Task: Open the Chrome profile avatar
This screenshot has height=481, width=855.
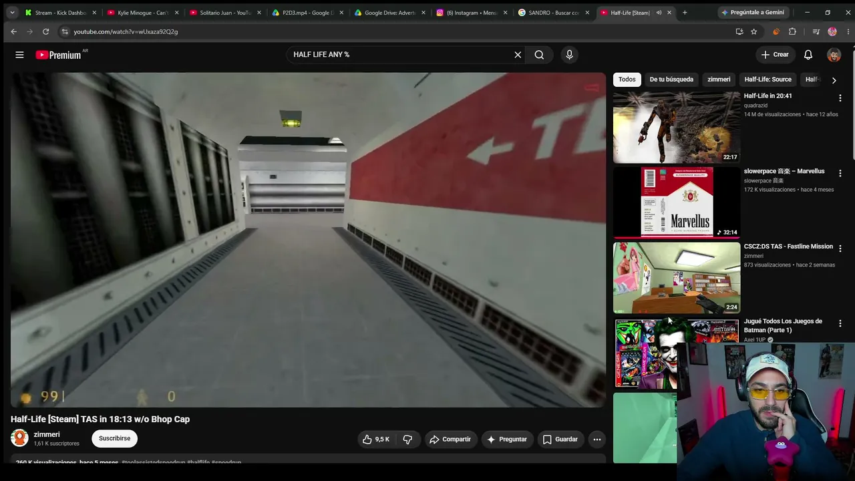Action: coord(832,31)
